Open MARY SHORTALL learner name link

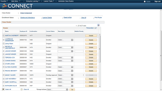click(11, 82)
